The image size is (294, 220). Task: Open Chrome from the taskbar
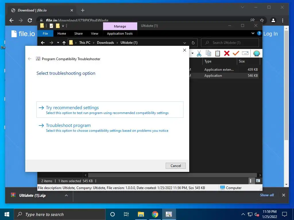pos(155,214)
